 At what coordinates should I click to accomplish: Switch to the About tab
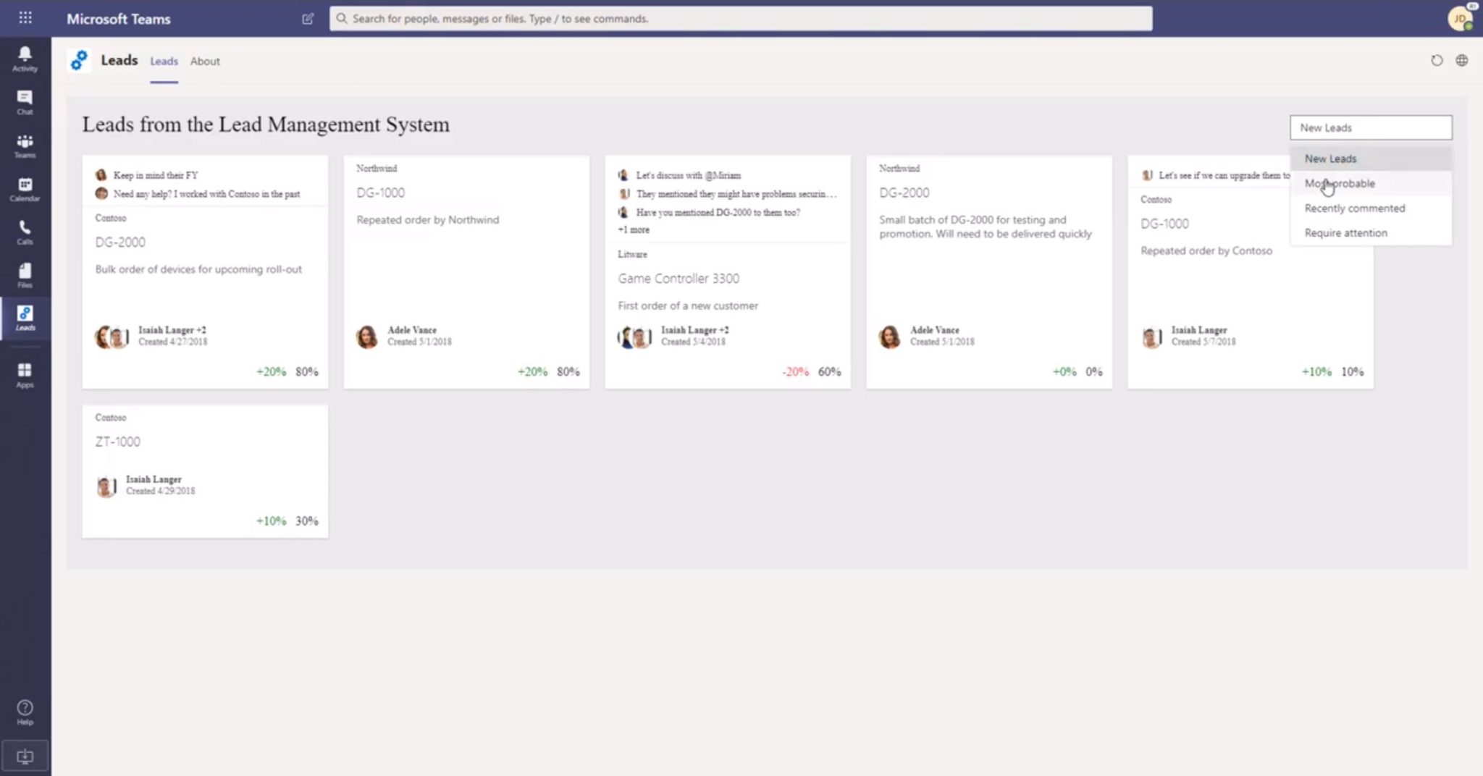tap(205, 62)
